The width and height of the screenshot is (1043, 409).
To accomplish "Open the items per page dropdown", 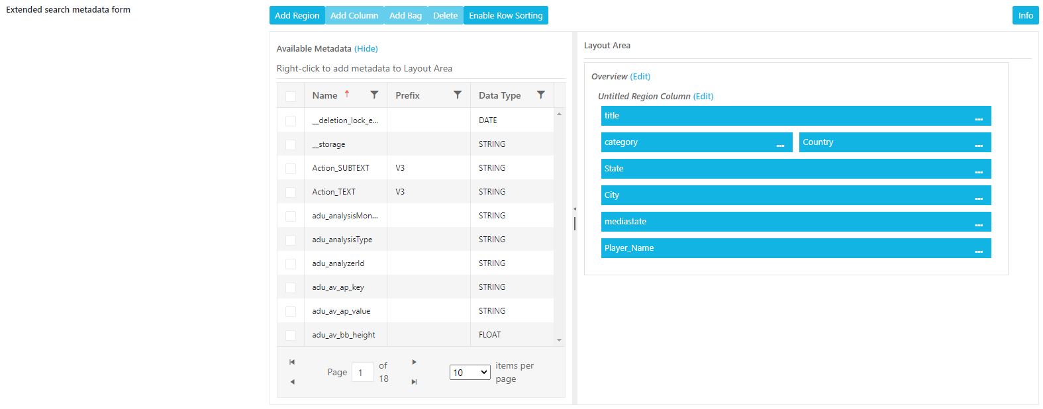I will click(470, 373).
